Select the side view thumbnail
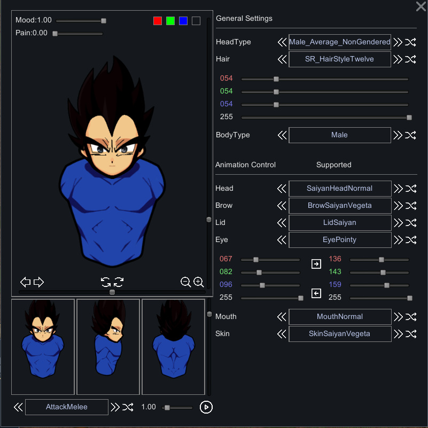Screen dimensions: 428x428 pyautogui.click(x=108, y=347)
